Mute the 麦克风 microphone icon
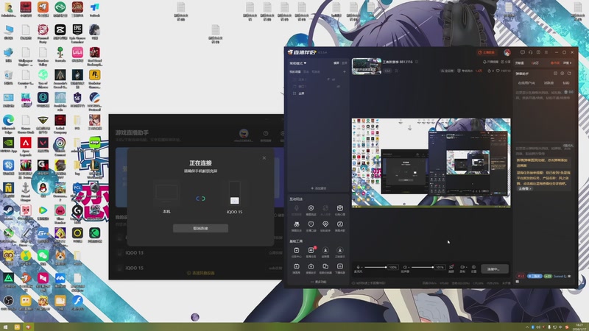 (358, 267)
